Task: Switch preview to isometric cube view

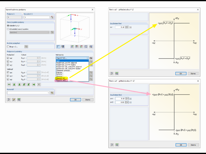Action: coord(86,47)
